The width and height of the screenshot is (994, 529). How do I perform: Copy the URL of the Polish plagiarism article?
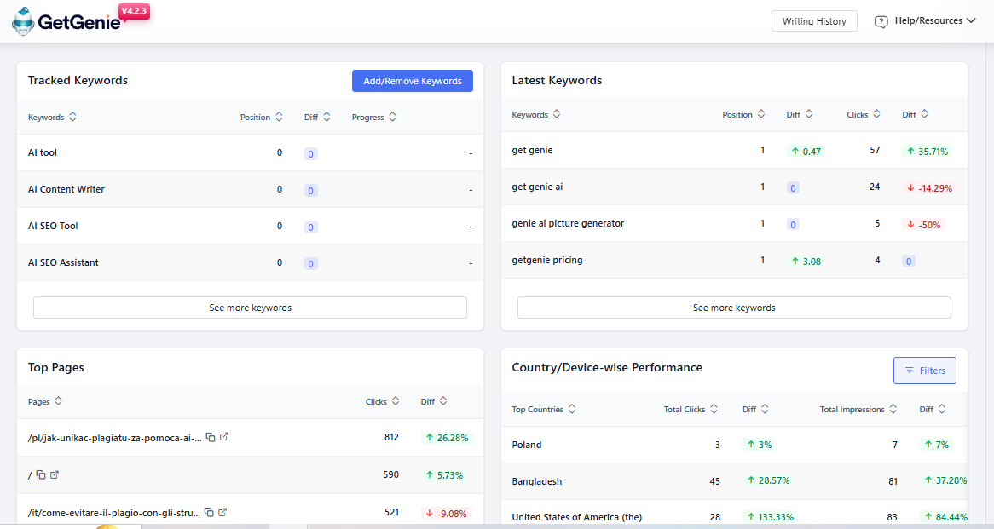(211, 437)
